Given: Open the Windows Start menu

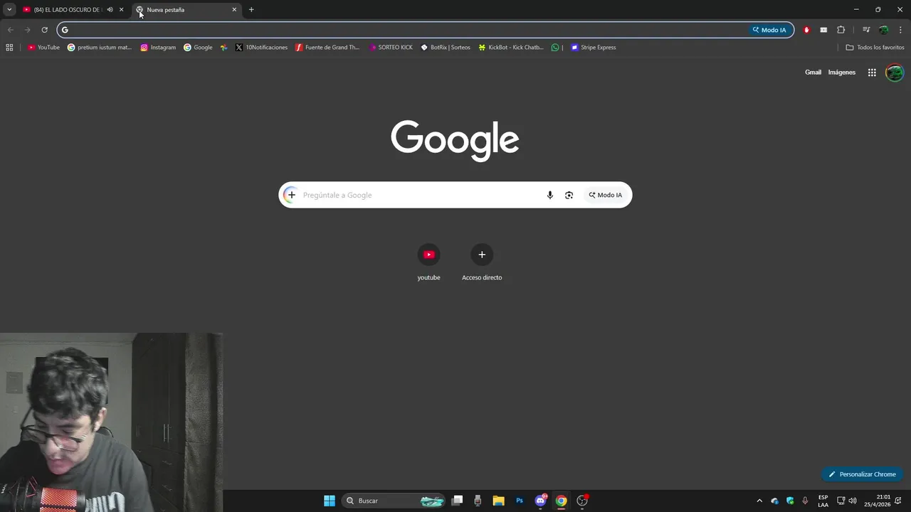Looking at the screenshot, I should coord(330,501).
